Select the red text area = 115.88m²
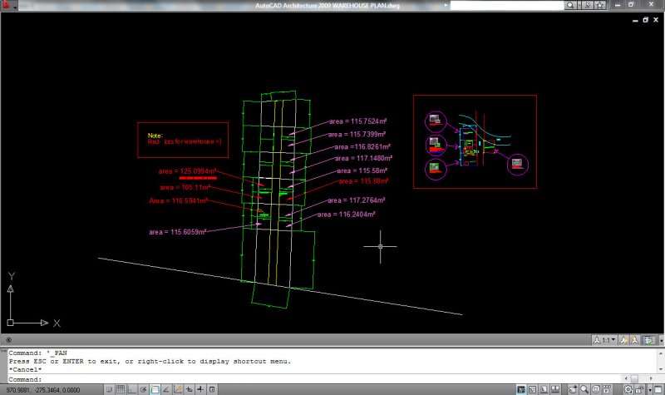 click(363, 181)
